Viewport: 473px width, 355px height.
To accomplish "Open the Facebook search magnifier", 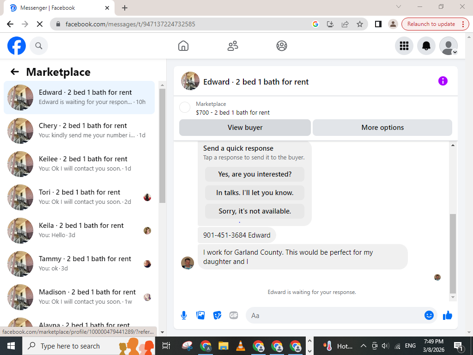I will (39, 46).
